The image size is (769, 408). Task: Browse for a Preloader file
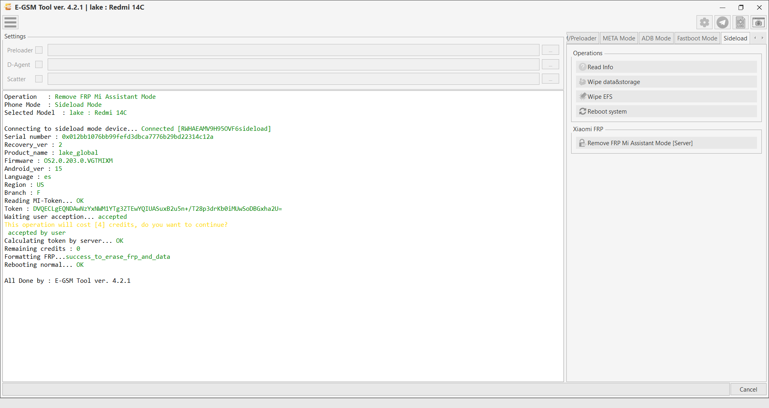click(550, 50)
